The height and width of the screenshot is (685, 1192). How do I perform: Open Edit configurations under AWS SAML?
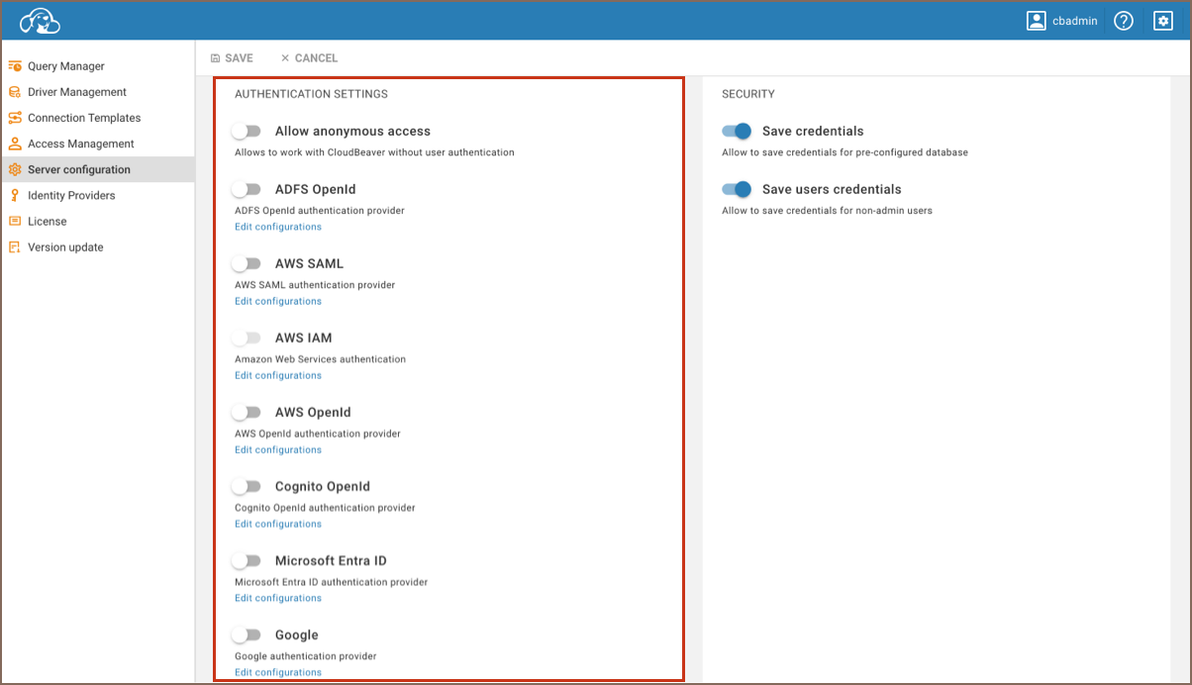pyautogui.click(x=278, y=301)
